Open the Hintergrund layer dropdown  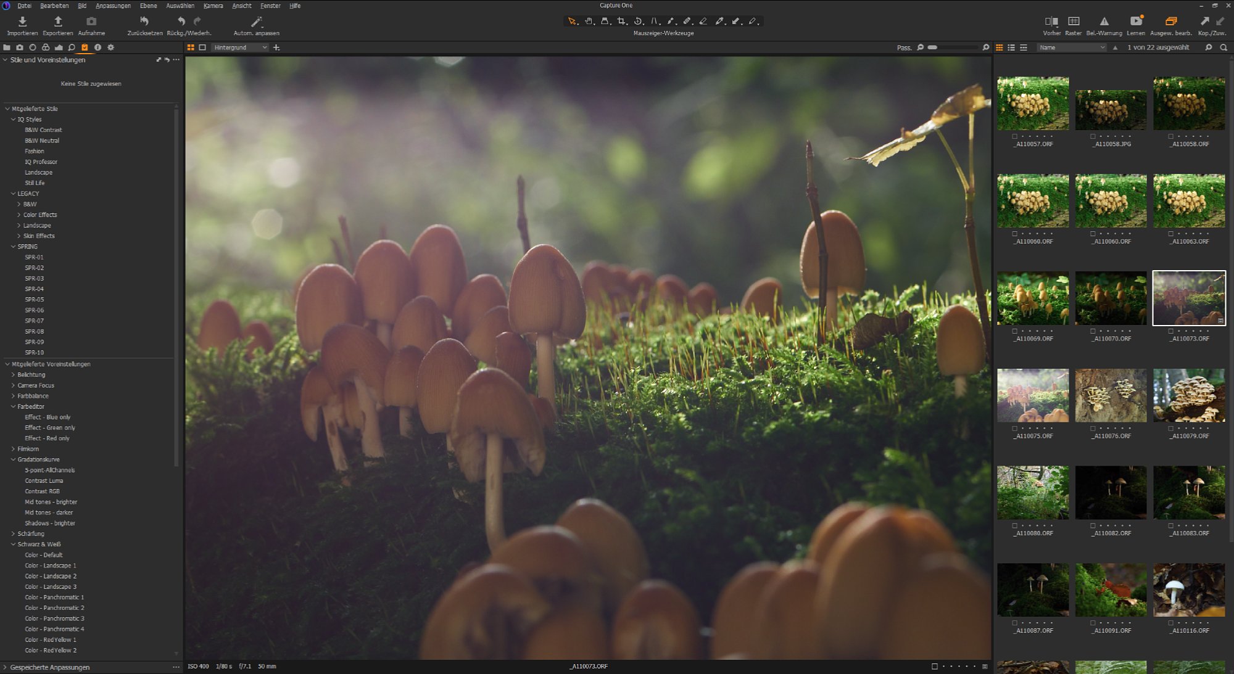pyautogui.click(x=240, y=47)
